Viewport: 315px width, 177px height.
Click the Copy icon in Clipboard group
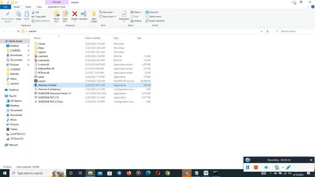tap(18, 14)
